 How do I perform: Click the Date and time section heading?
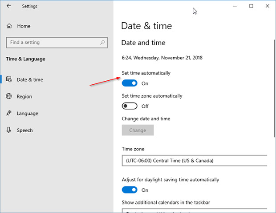point(143,43)
